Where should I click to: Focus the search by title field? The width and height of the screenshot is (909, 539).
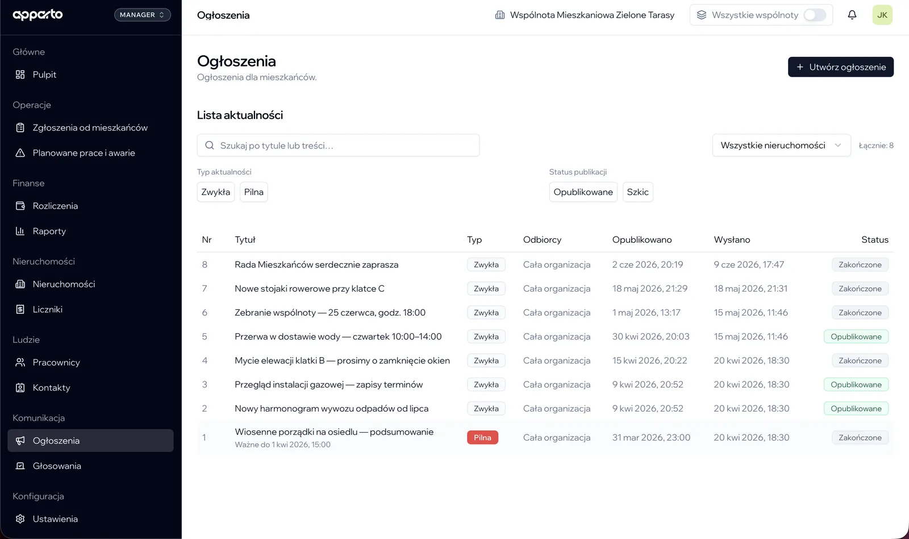339,146
